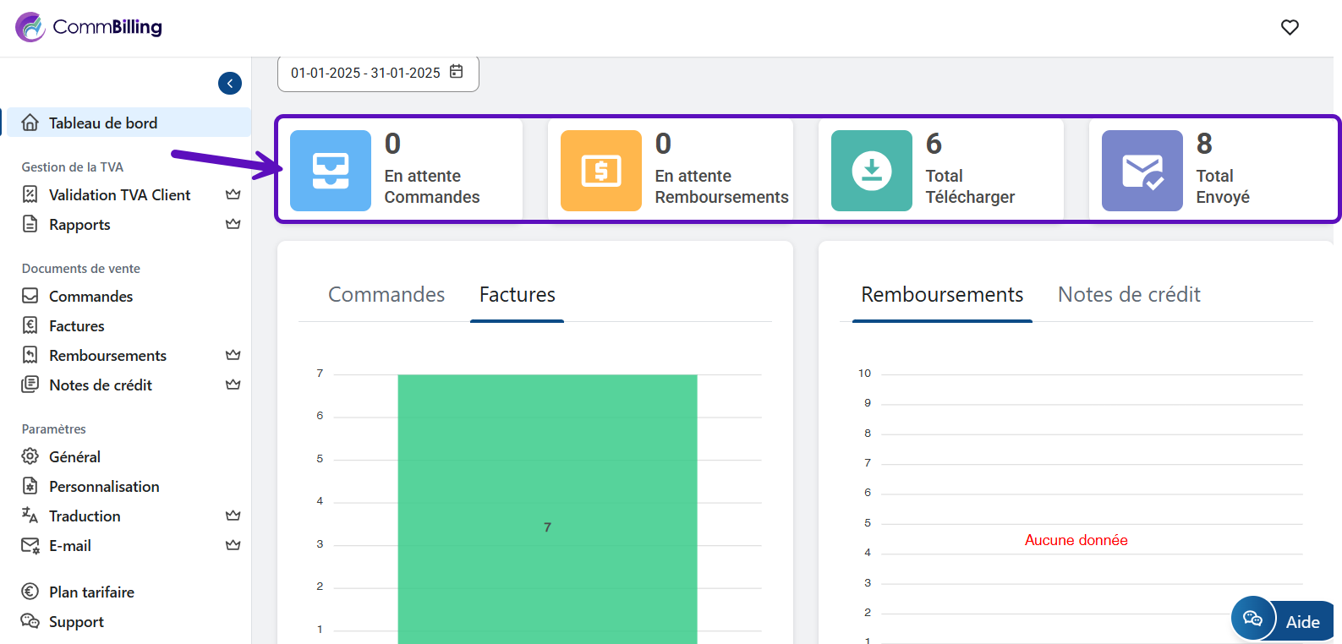Go to Rapports in the sidebar
Screen dimensions: 1342x644
(79, 225)
